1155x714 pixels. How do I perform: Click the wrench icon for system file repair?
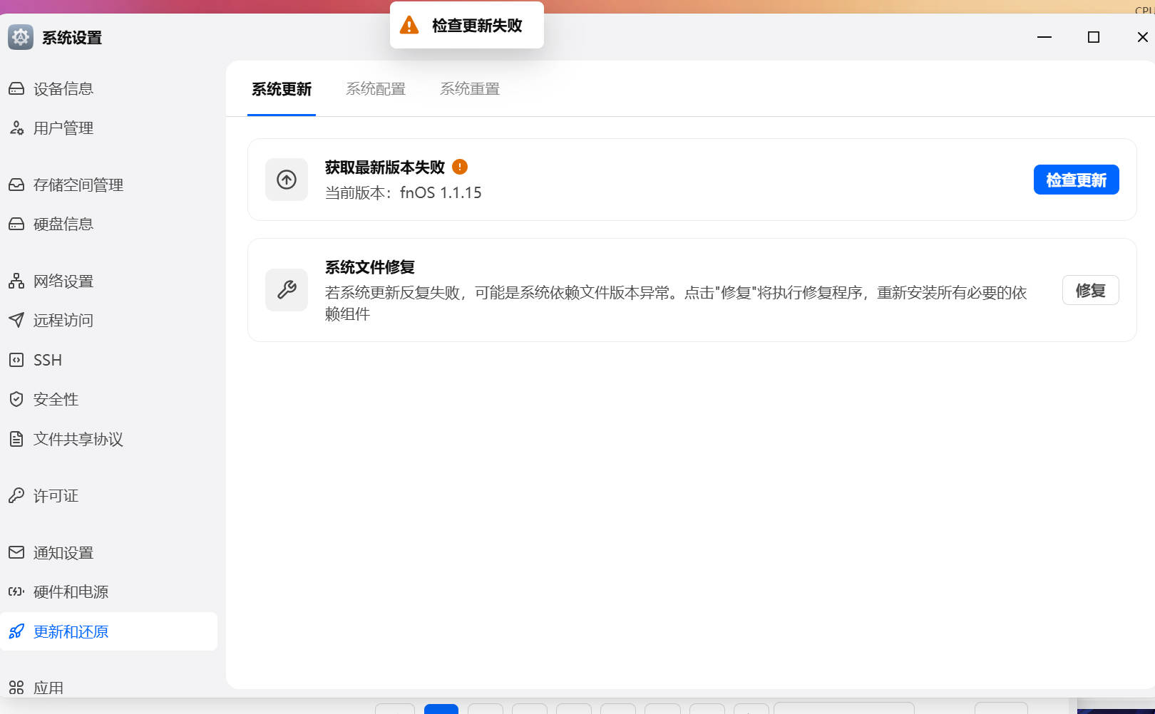287,289
